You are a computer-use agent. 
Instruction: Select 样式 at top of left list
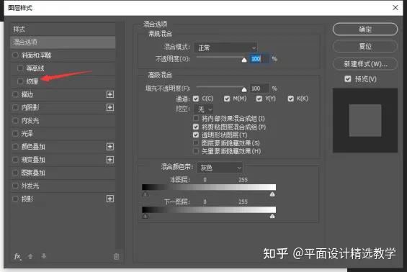point(63,29)
